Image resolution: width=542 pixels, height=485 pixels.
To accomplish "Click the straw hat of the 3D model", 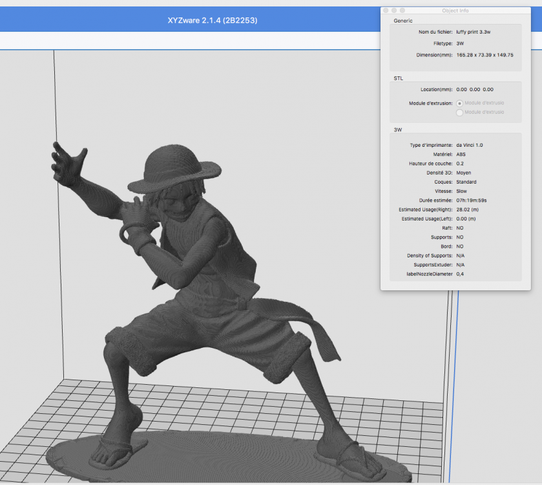I will pos(174,169).
